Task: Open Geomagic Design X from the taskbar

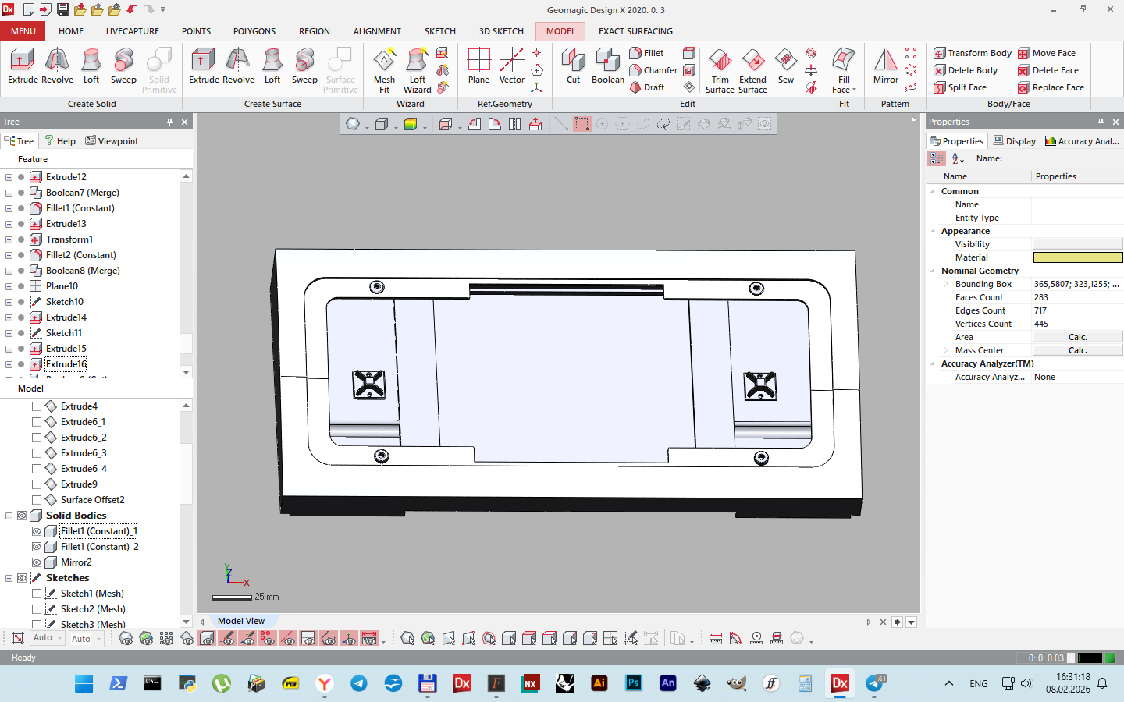Action: click(x=840, y=683)
